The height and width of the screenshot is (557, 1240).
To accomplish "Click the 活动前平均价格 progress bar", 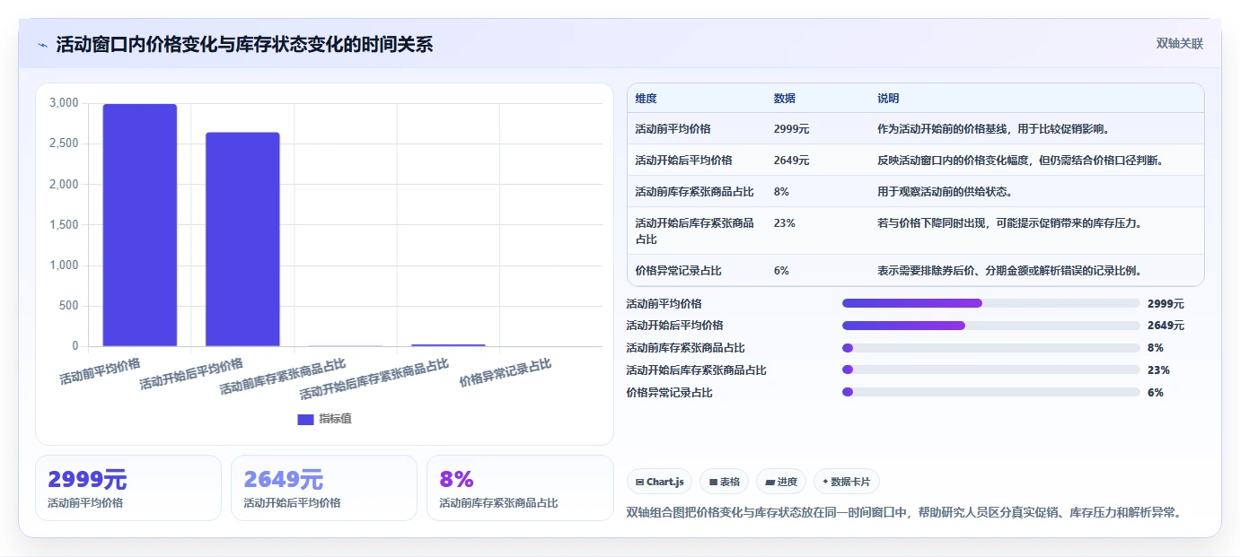I will [991, 303].
